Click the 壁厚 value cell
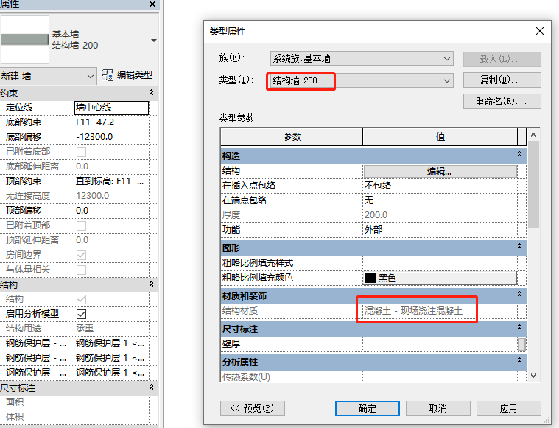This screenshot has width=559, height=428. pyautogui.click(x=440, y=344)
